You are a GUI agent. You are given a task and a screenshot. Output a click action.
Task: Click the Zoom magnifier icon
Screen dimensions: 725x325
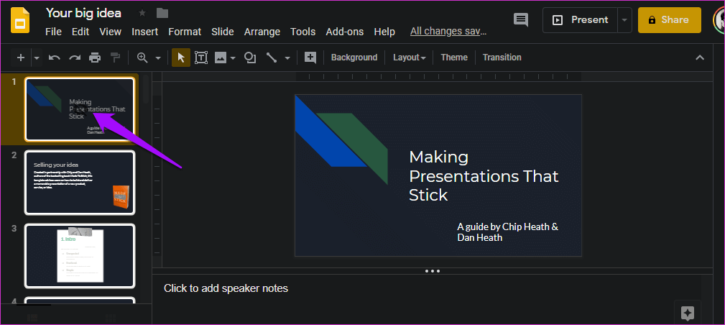[142, 58]
